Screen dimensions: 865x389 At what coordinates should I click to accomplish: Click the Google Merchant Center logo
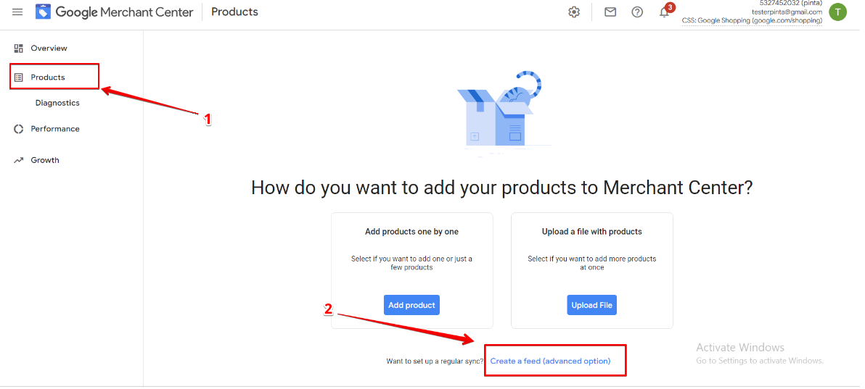pos(114,12)
